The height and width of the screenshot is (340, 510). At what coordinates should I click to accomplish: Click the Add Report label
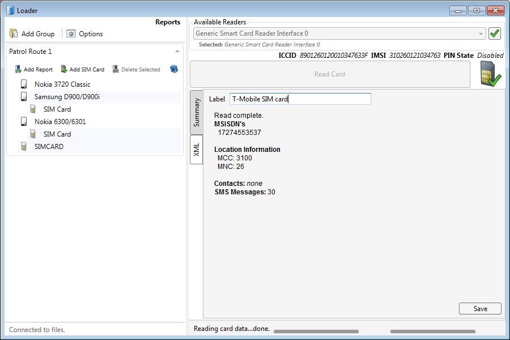click(38, 69)
